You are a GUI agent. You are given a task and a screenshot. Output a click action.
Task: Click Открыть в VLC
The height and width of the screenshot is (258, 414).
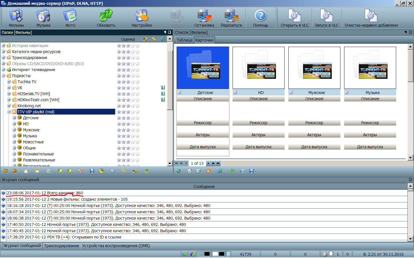(295, 18)
